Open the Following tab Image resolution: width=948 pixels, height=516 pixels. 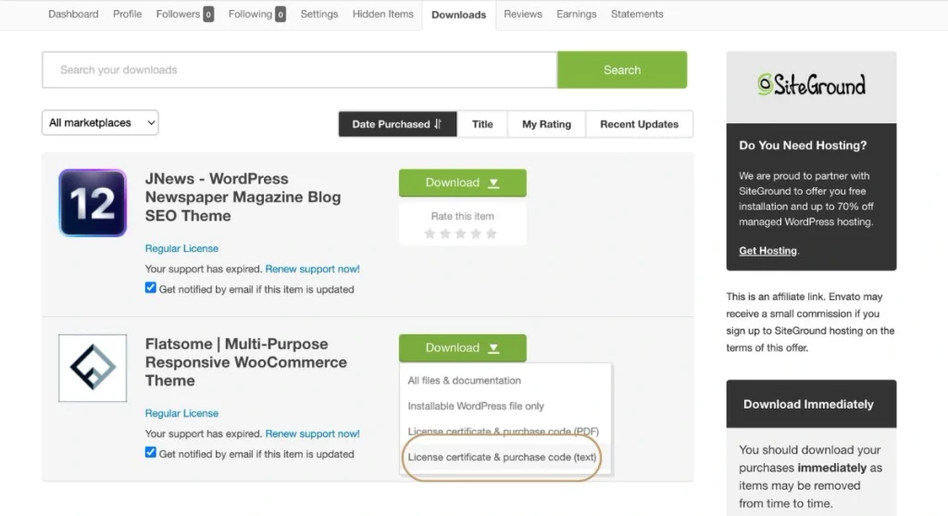(250, 14)
